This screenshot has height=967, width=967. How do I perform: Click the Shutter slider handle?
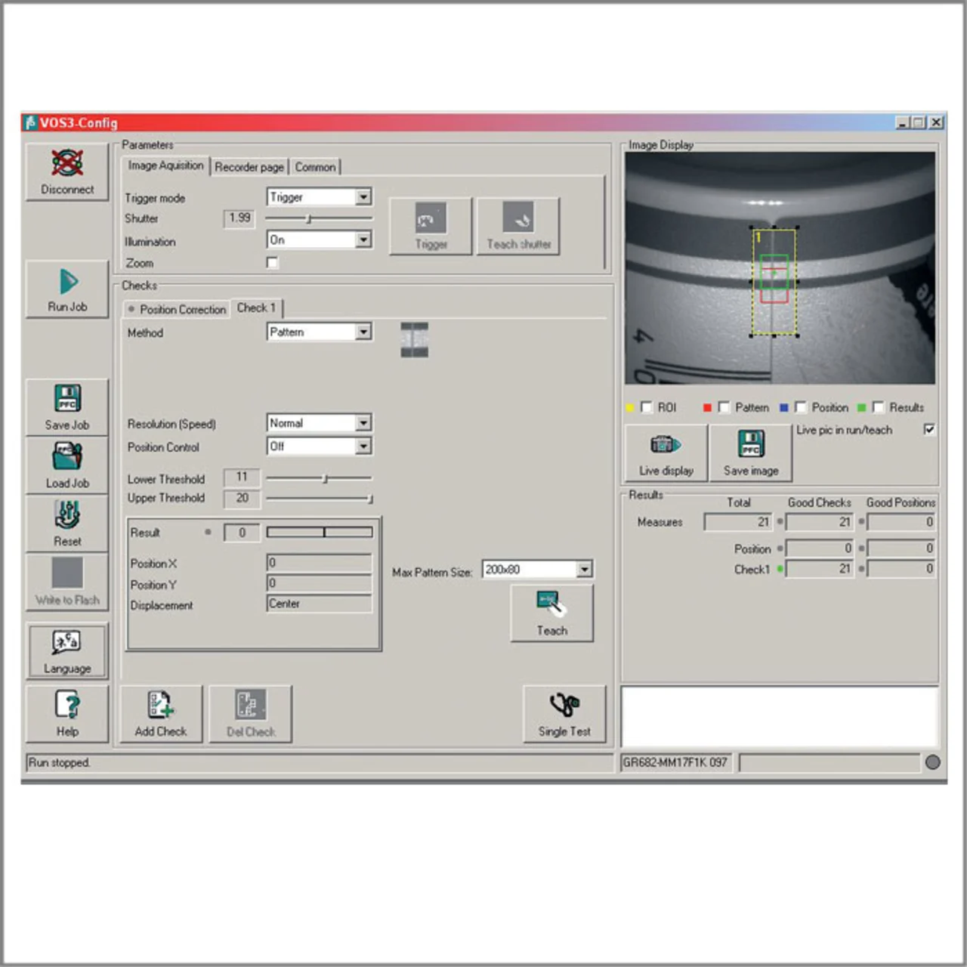pos(308,219)
